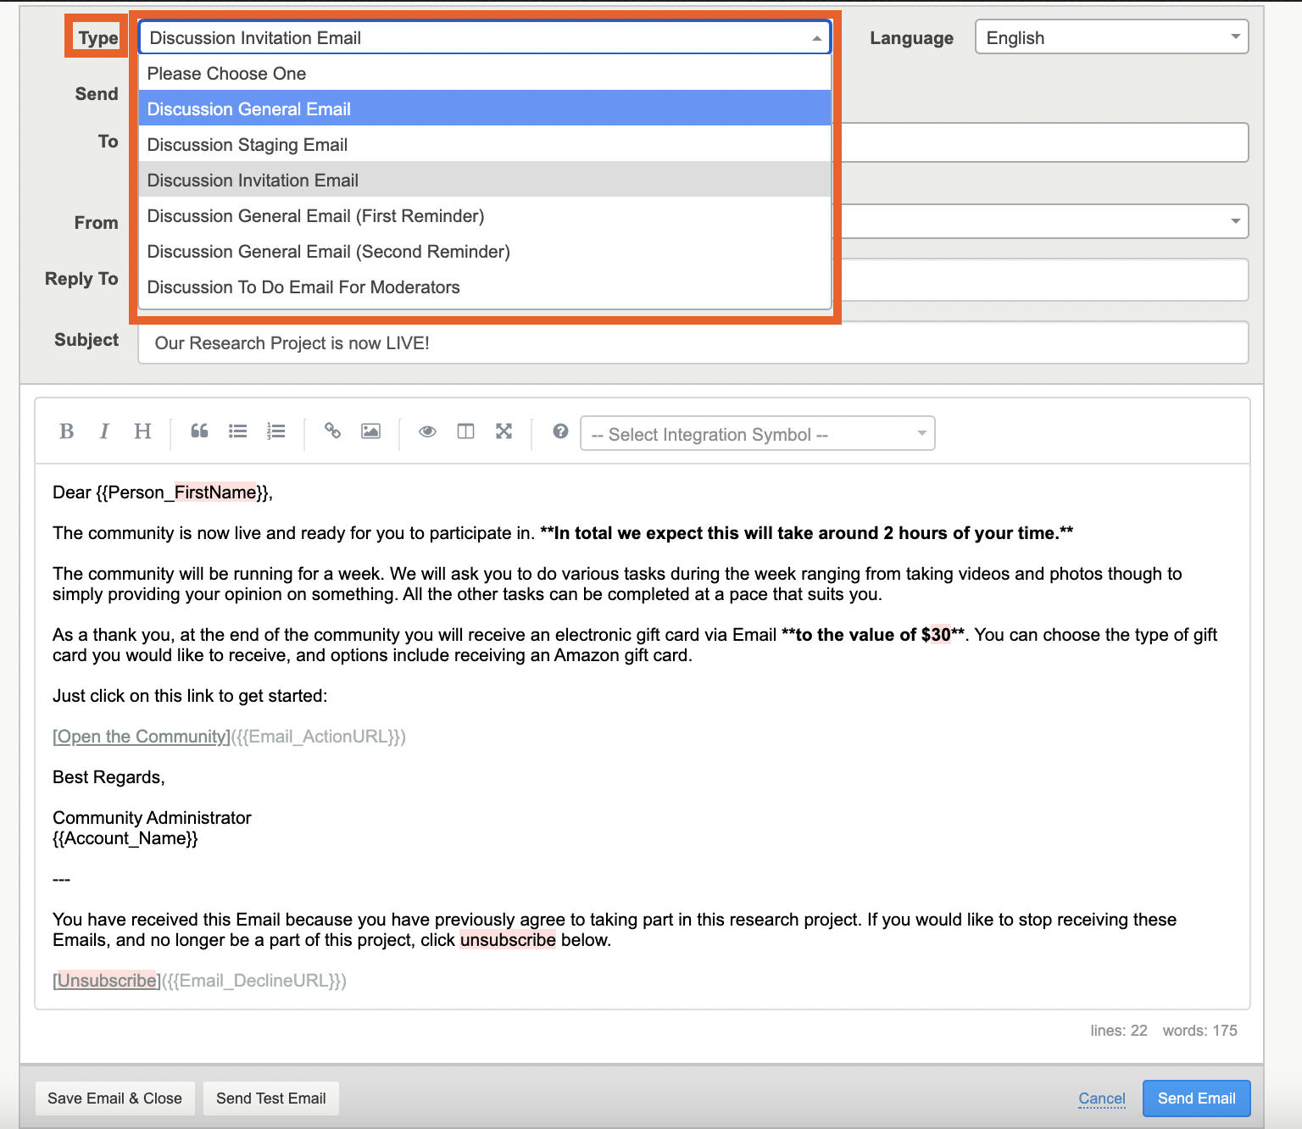Collapse the Type dropdown field
Viewport: 1302px width, 1129px height.
[x=484, y=38]
